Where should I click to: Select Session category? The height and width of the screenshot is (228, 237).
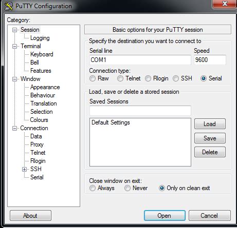coord(30,30)
